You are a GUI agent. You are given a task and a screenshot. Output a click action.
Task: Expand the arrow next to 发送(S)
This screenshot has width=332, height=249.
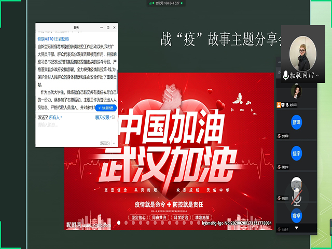pos(114,143)
